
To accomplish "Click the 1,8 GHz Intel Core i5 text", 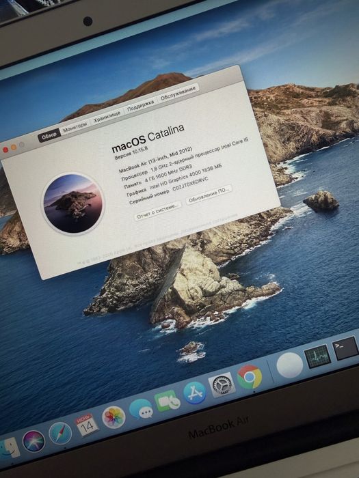I will pyautogui.click(x=200, y=155).
